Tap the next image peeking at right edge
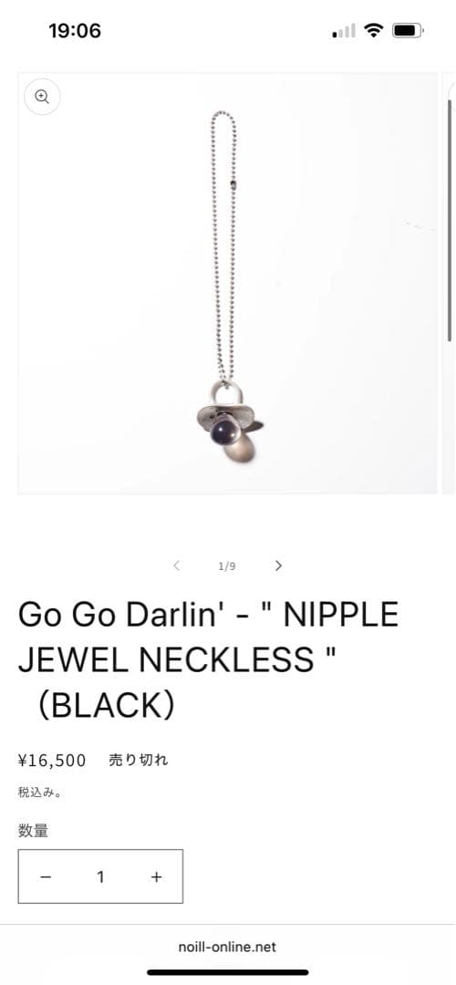The width and height of the screenshot is (456, 985). tap(449, 284)
